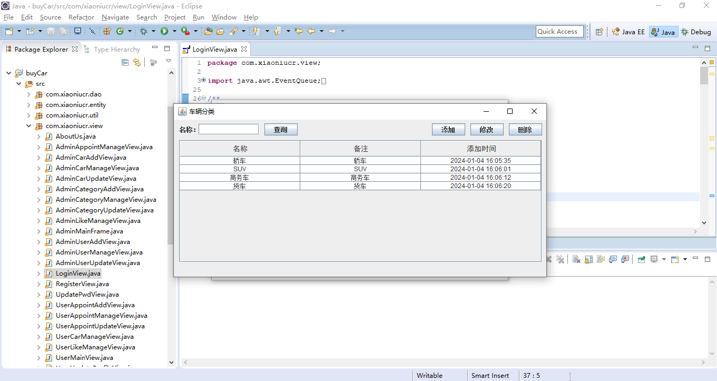Toggle Link with Editor in Package Explorer

(137, 62)
